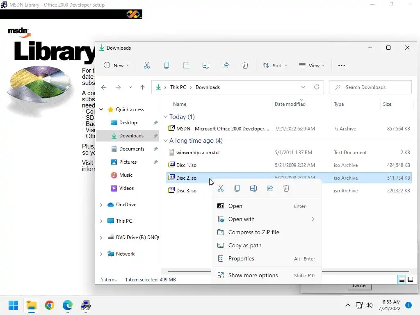Open the View dropdown menu
The height and width of the screenshot is (315, 420).
(x=312, y=65)
